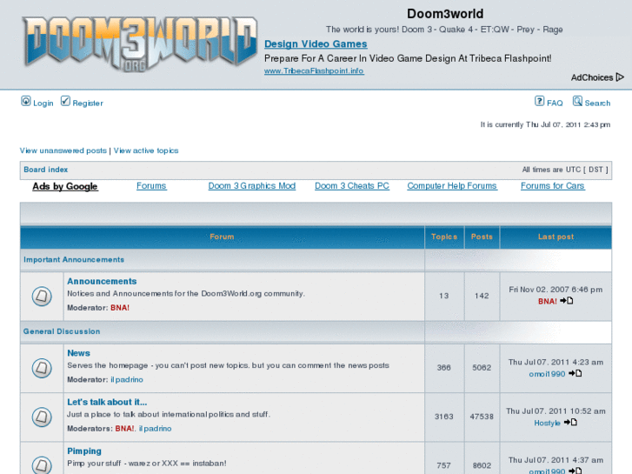632x474 pixels.
Task: Click the Search magnifier icon
Action: [x=577, y=101]
